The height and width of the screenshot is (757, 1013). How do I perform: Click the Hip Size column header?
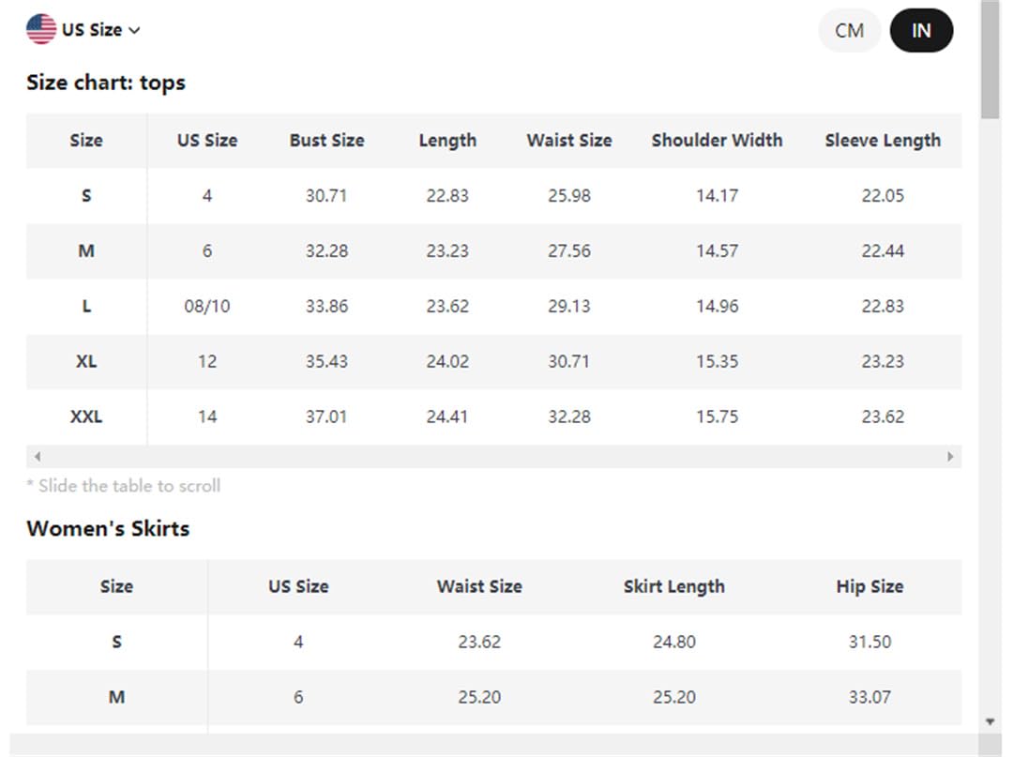[869, 586]
